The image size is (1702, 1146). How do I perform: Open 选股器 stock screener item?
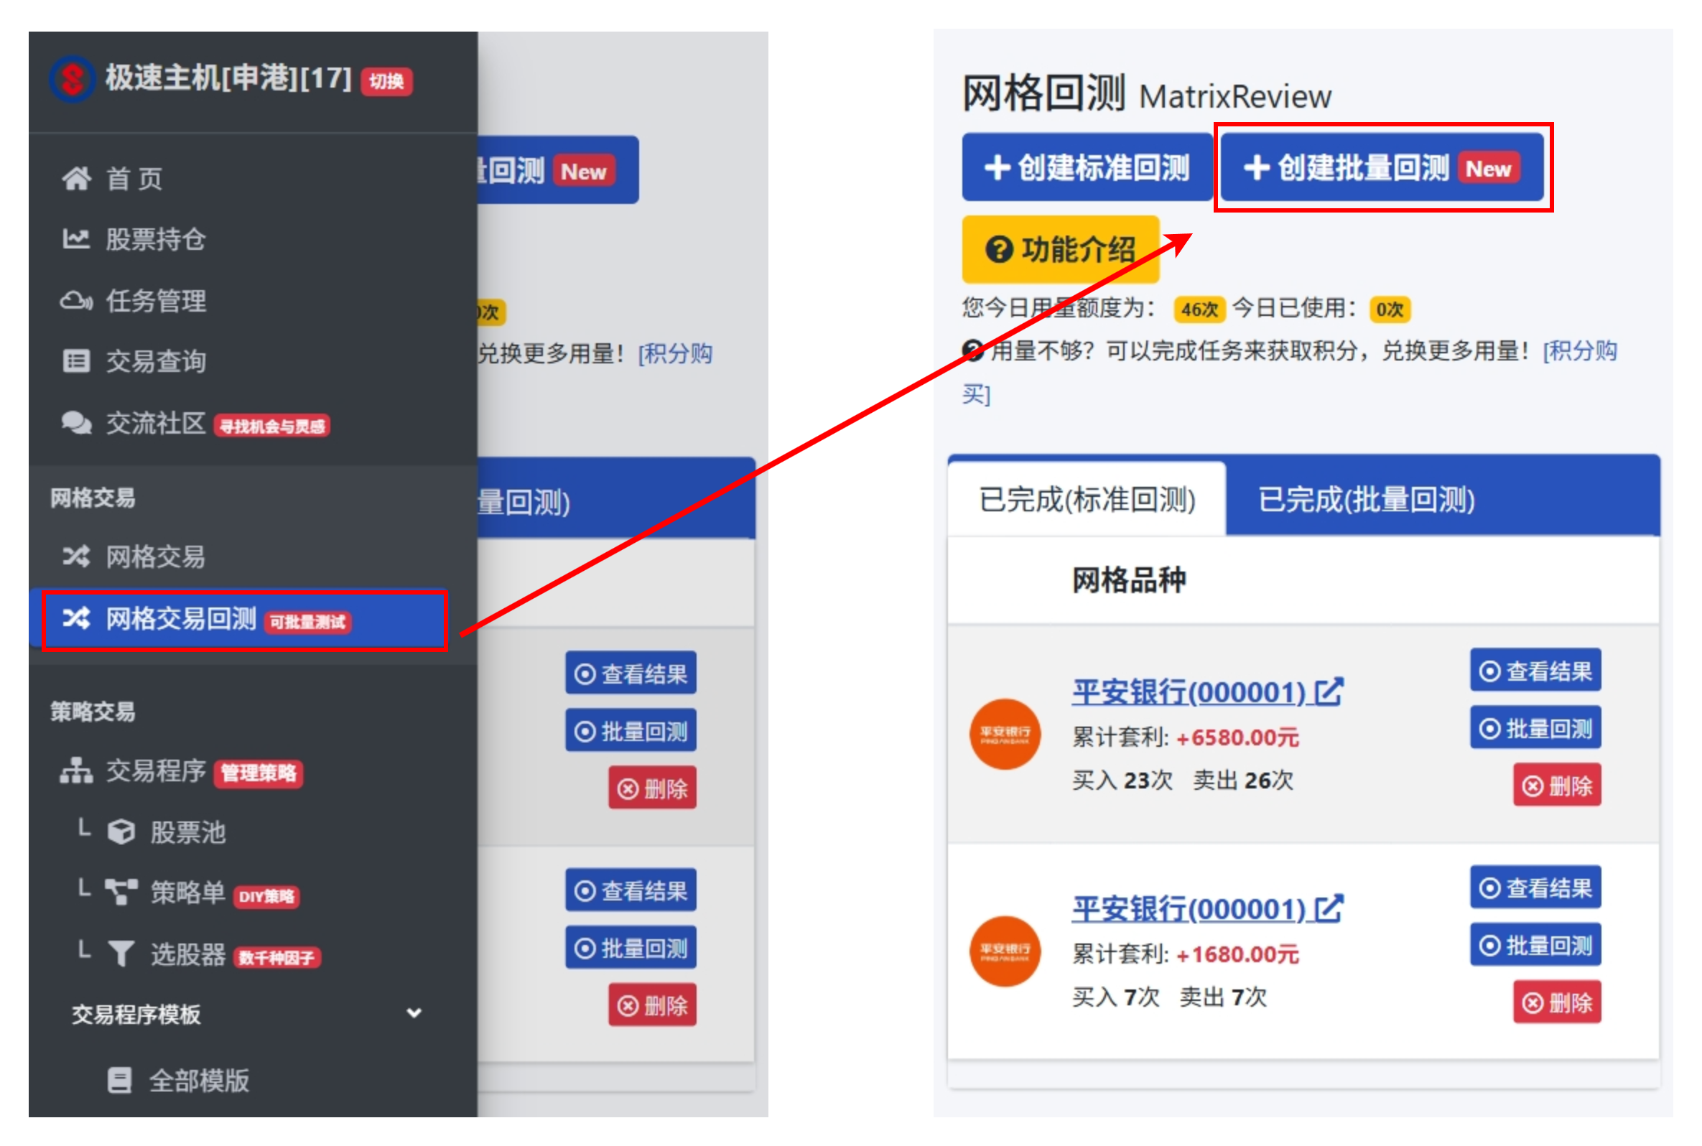(187, 954)
